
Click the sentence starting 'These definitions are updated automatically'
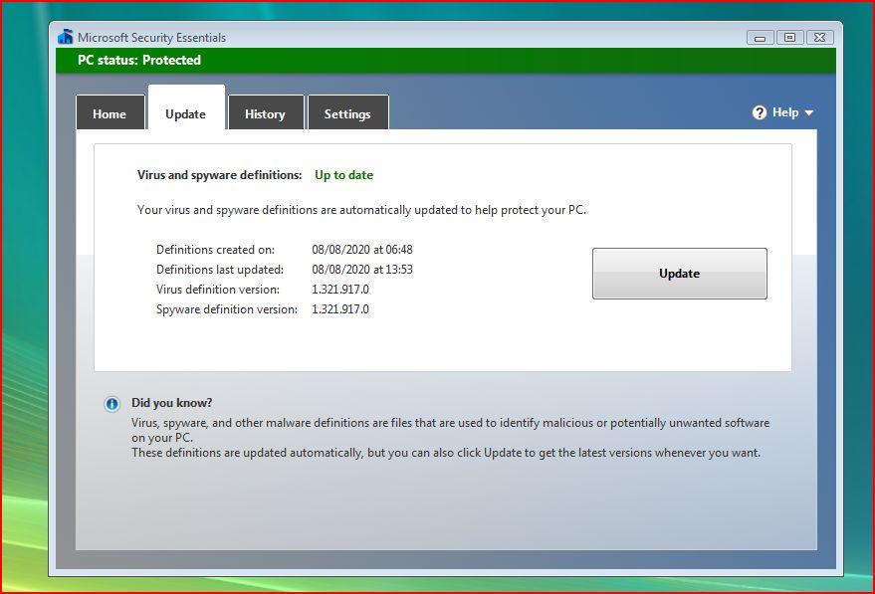coord(446,453)
